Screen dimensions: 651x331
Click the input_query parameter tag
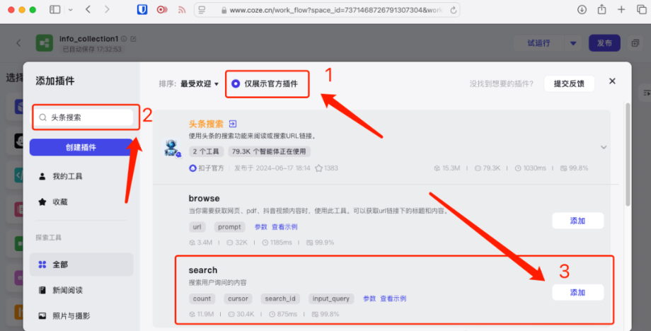click(x=331, y=298)
